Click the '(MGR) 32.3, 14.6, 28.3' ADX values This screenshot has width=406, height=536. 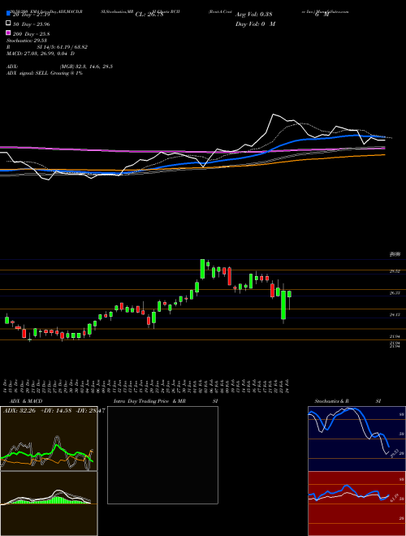(86, 67)
